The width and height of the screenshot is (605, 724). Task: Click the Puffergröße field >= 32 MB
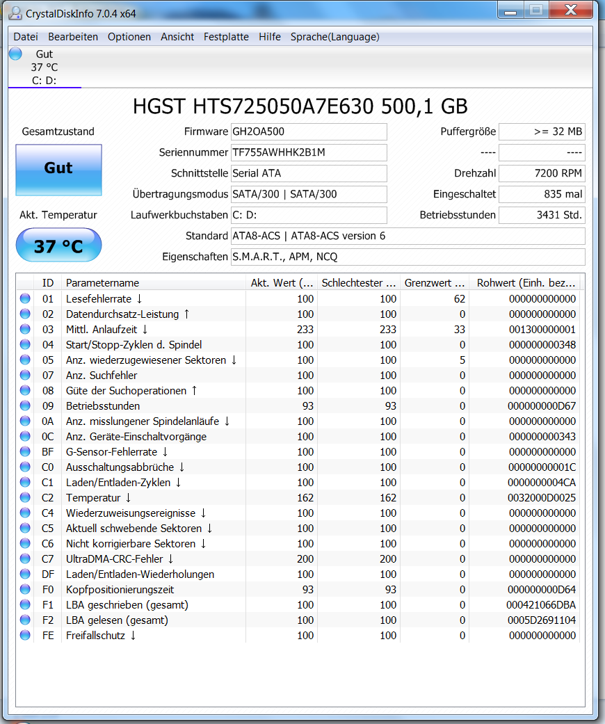[542, 131]
